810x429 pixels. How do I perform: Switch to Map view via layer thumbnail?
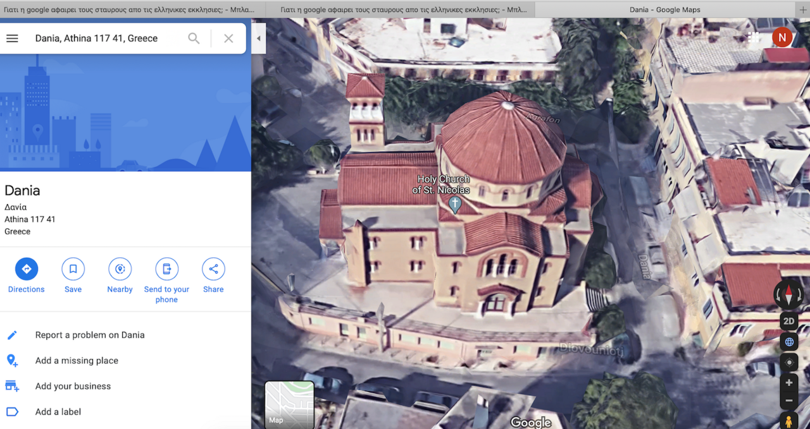click(289, 404)
